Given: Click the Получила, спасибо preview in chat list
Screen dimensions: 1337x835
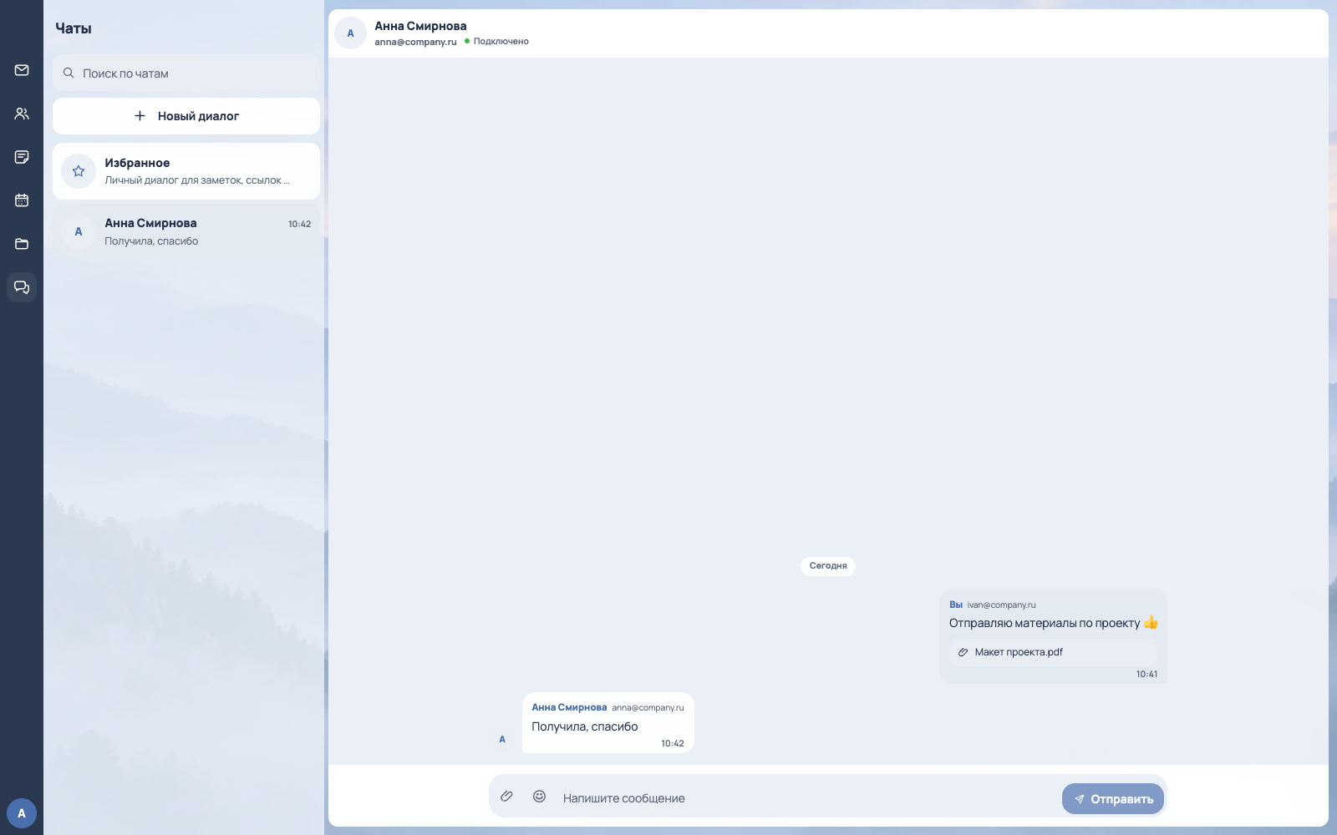Looking at the screenshot, I should point(151,241).
